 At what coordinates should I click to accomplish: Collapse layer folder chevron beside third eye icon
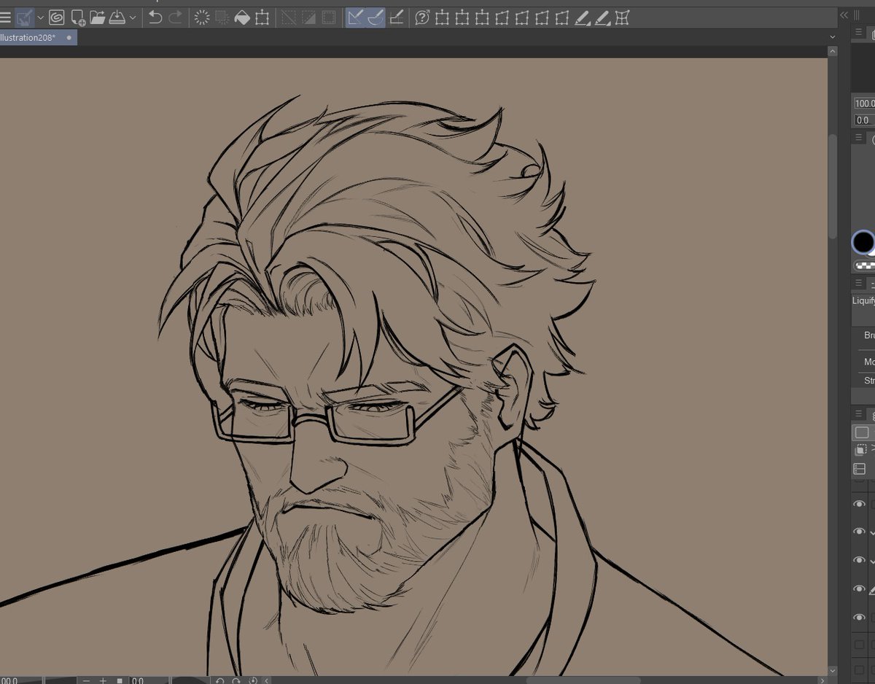pyautogui.click(x=872, y=561)
